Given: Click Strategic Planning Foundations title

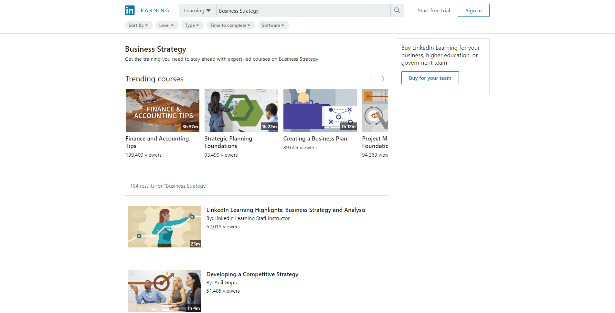Looking at the screenshot, I should (x=228, y=142).
